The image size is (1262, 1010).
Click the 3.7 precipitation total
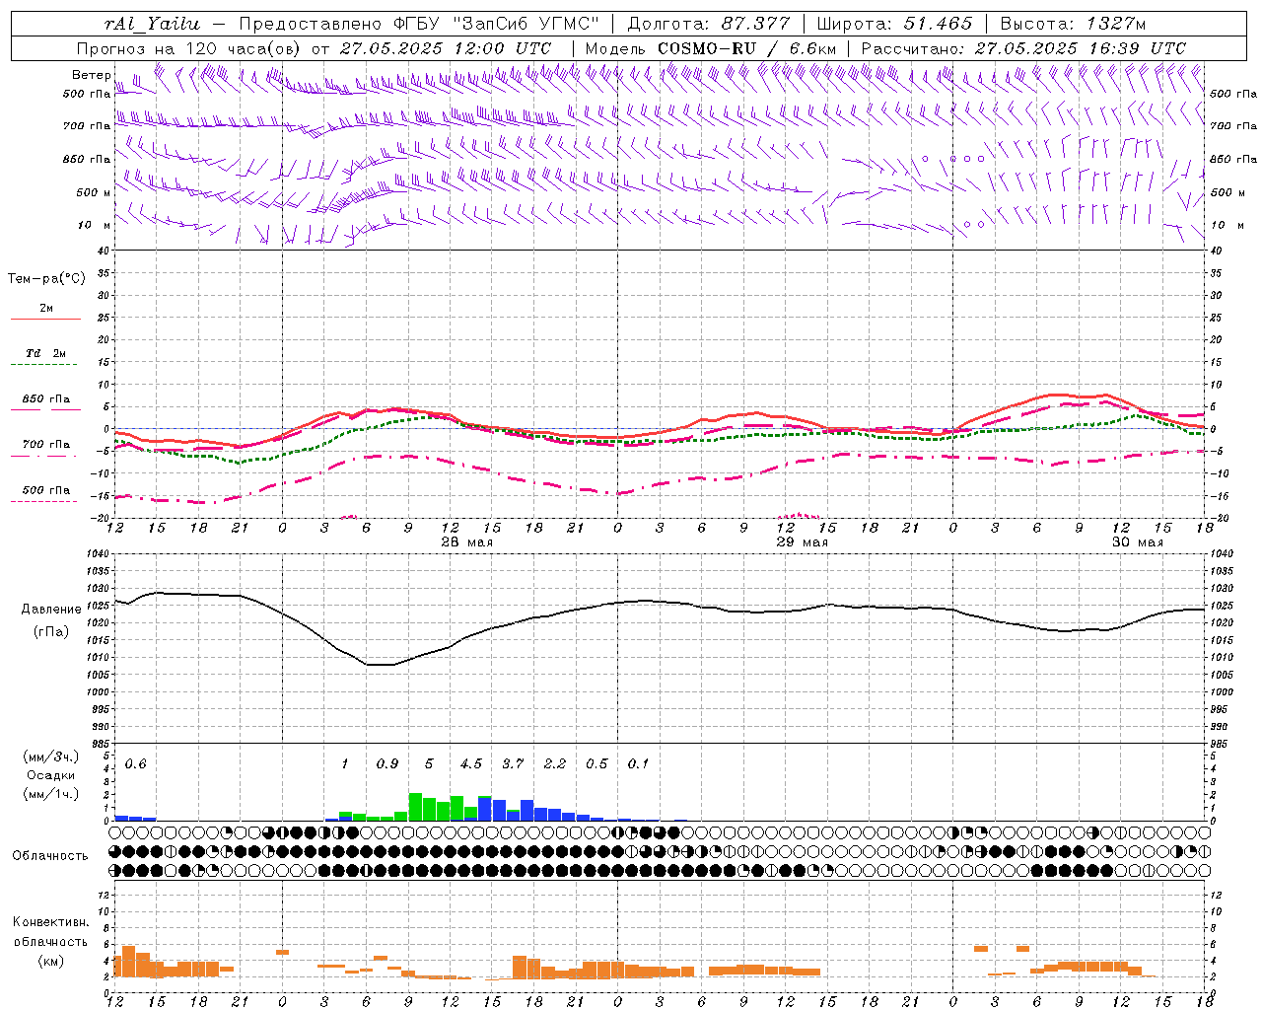513,764
